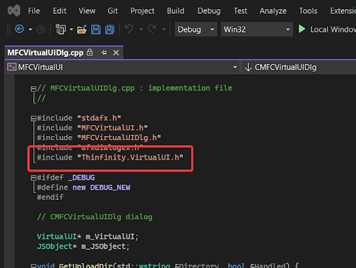Click the Undo icon
This screenshot has width=356, height=268.
129,29
